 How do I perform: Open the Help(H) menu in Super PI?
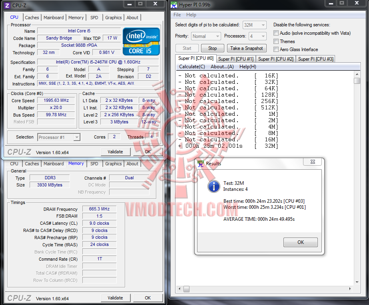247,67
